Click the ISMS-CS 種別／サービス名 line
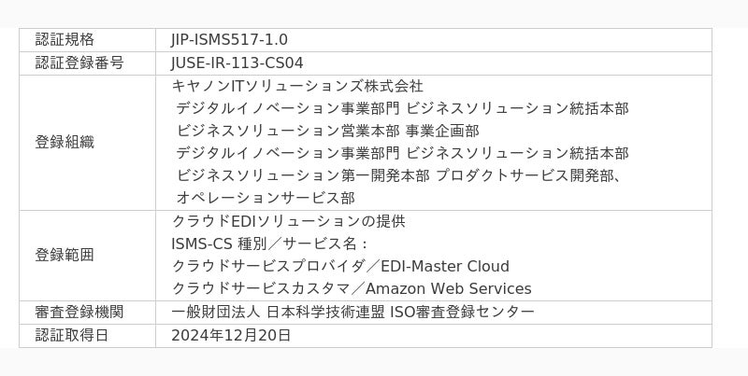748x376 pixels. coord(270,244)
